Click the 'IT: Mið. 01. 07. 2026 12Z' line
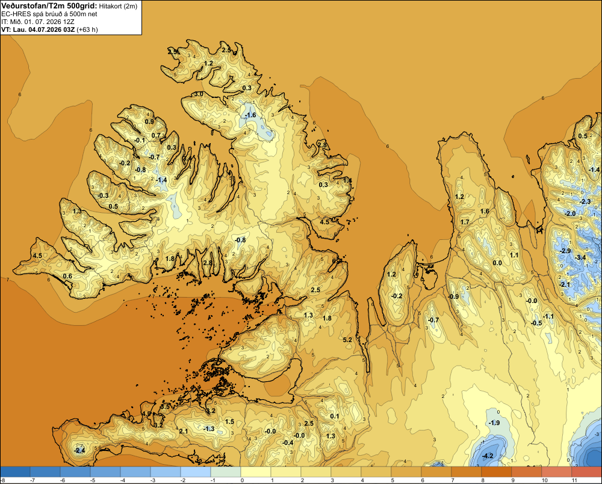This screenshot has width=602, height=484. click(37, 22)
